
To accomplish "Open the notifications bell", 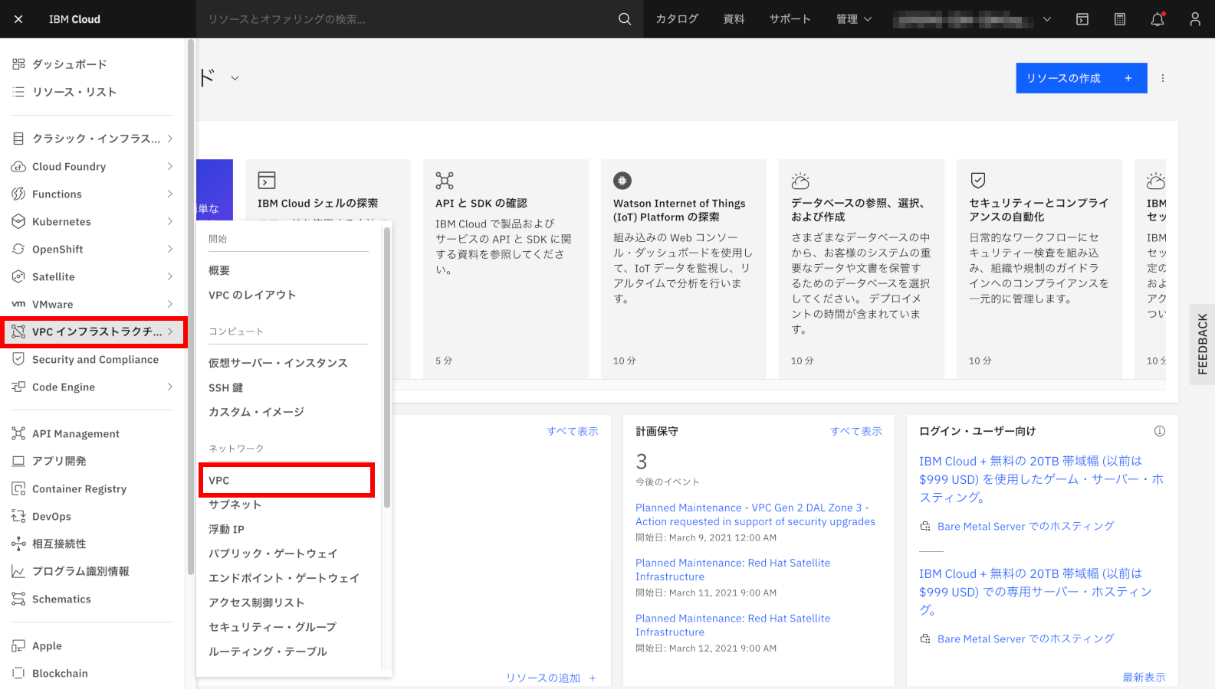I will point(1158,19).
